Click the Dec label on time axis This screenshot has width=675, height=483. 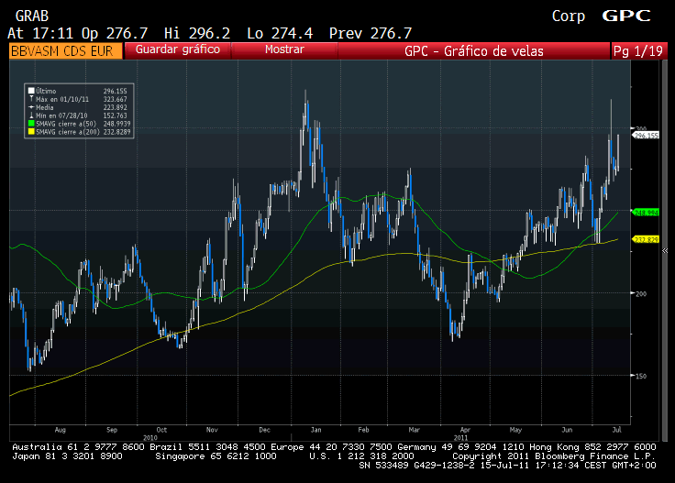(x=264, y=430)
